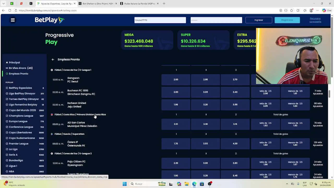This screenshot has width=334, height=188.
Task: Open OBS Studio taskbar icon
Action: (210, 184)
